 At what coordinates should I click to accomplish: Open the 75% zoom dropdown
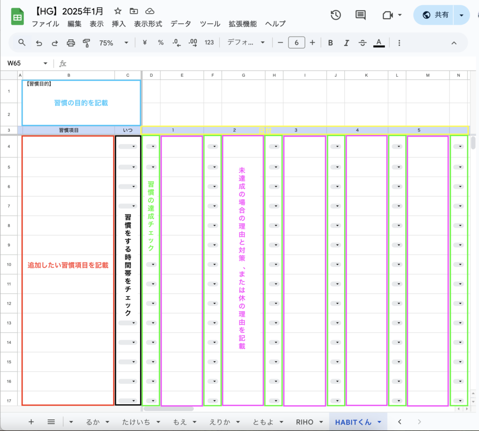pyautogui.click(x=113, y=43)
